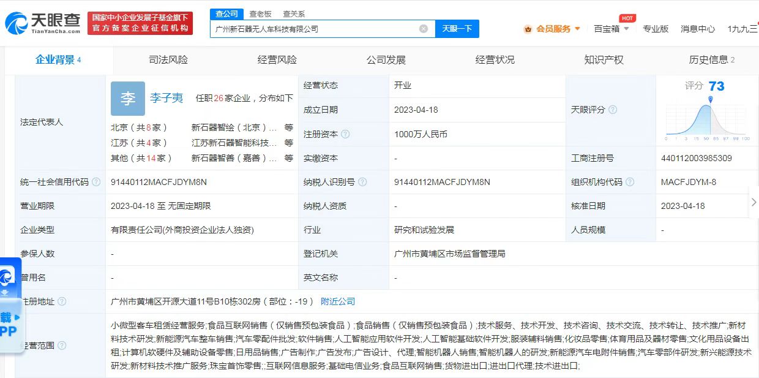Viewport: 759px width, 378px height.
Task: Click the 天眼一下 search button
Action: (x=457, y=29)
